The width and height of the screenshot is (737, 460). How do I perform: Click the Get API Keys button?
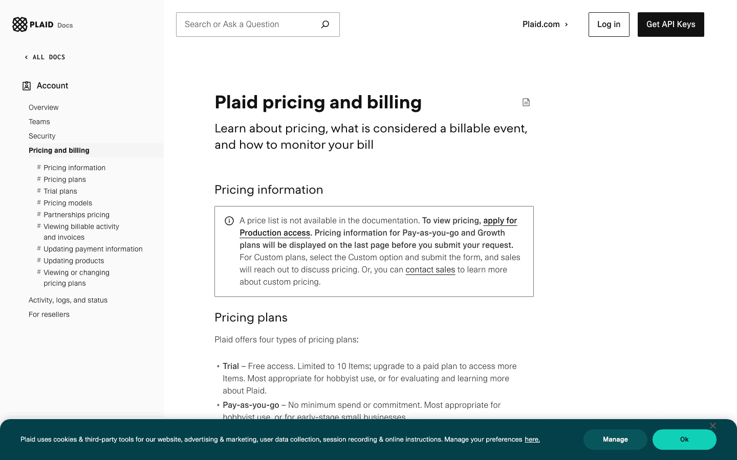coord(671,25)
